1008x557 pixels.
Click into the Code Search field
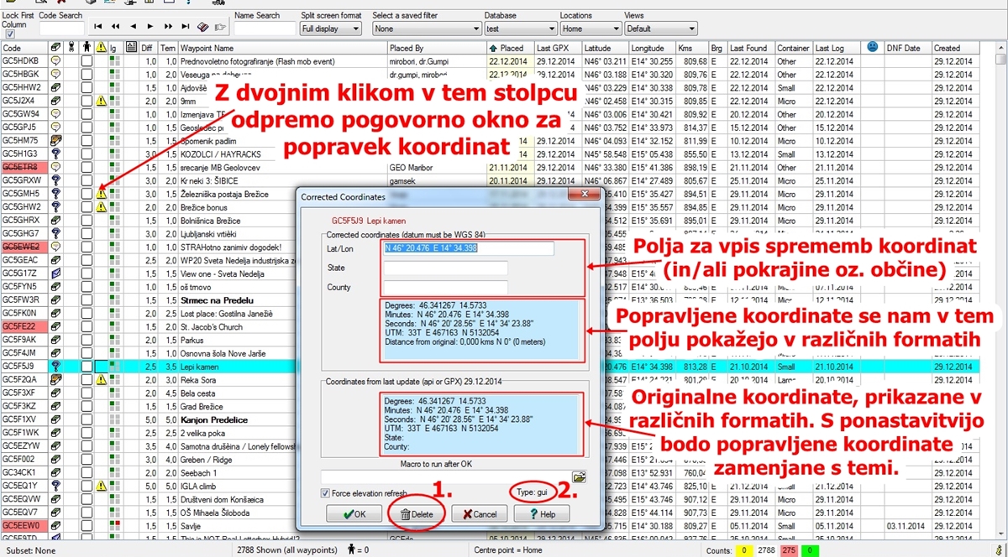click(x=61, y=29)
